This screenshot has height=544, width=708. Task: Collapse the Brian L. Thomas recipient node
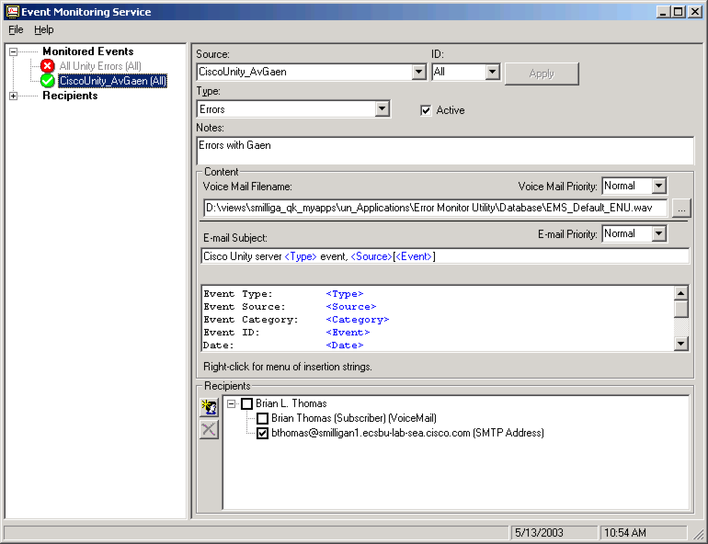coord(231,403)
